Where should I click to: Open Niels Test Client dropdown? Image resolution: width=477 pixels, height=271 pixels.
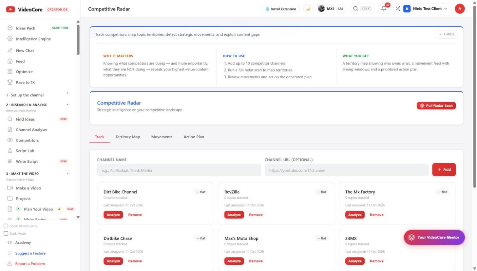tap(425, 9)
